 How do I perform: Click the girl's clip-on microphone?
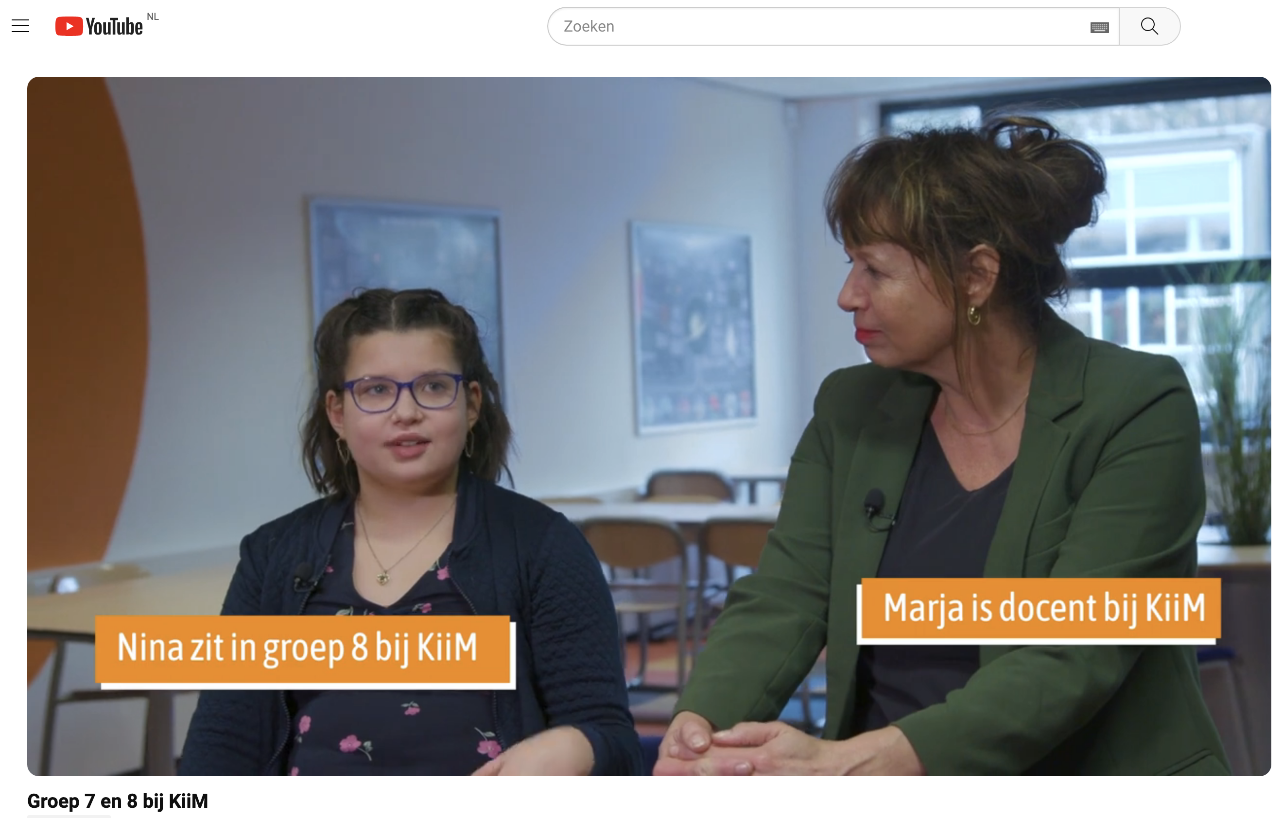click(304, 576)
